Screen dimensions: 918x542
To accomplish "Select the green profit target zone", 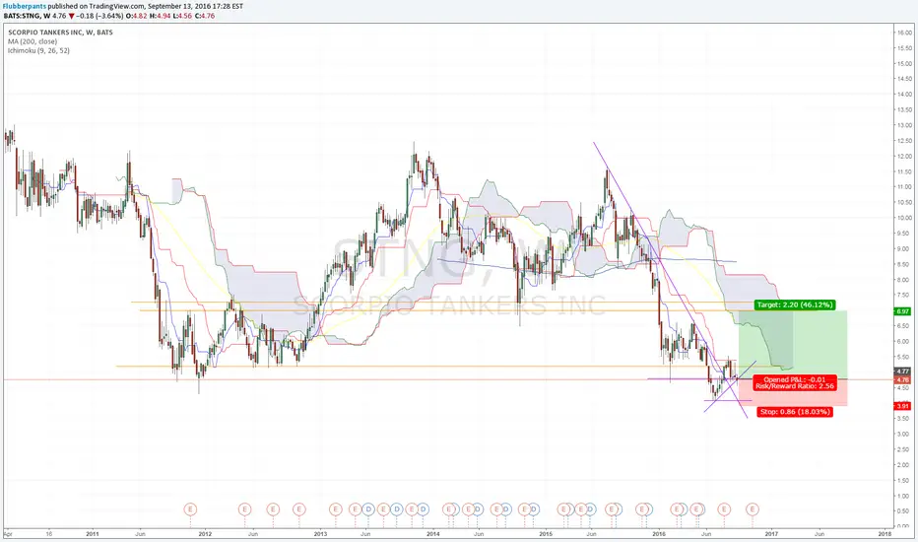I will coord(793,345).
